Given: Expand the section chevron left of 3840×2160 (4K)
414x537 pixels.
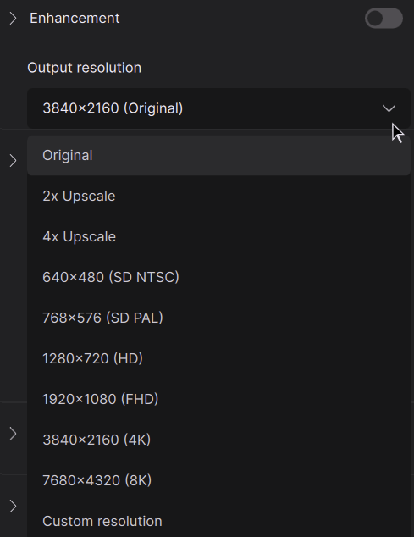Looking at the screenshot, I should pos(13,434).
